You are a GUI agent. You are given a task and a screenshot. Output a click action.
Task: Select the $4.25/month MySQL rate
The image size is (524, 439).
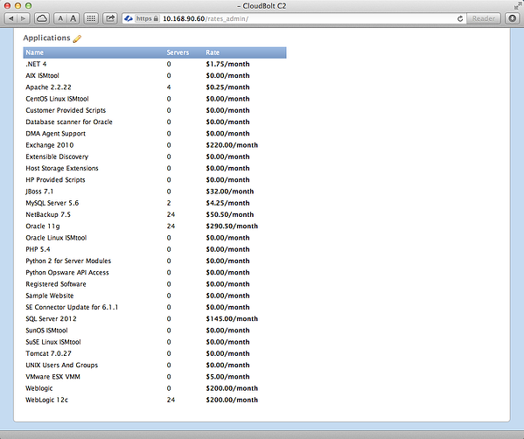tap(228, 203)
